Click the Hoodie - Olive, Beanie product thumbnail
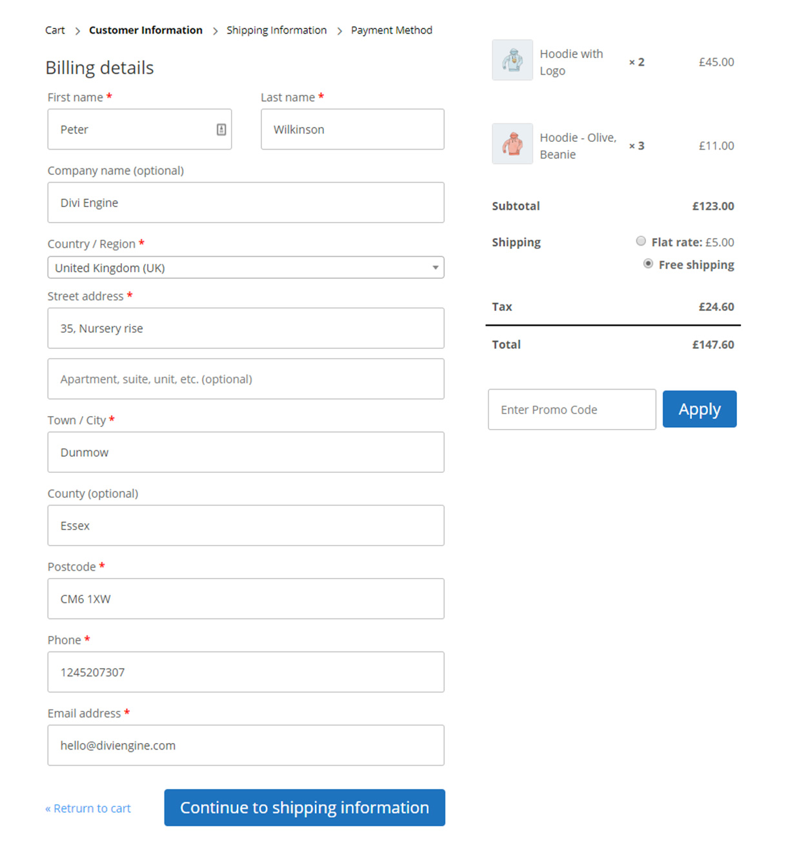The width and height of the screenshot is (786, 845). [512, 144]
